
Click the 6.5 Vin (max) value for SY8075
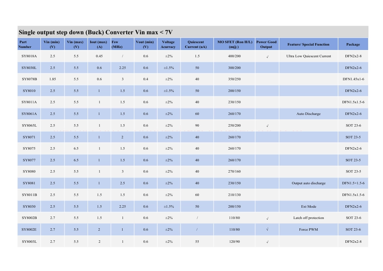(x=76, y=148)
